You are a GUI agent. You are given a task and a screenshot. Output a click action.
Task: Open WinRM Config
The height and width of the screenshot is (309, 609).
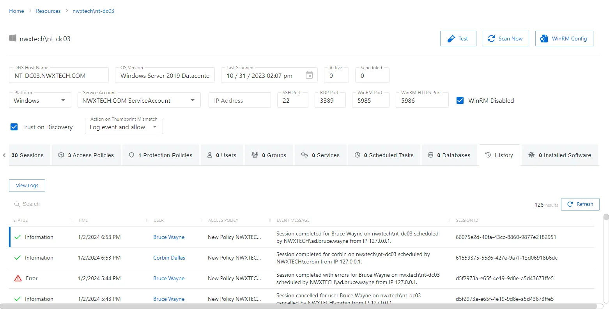point(564,39)
